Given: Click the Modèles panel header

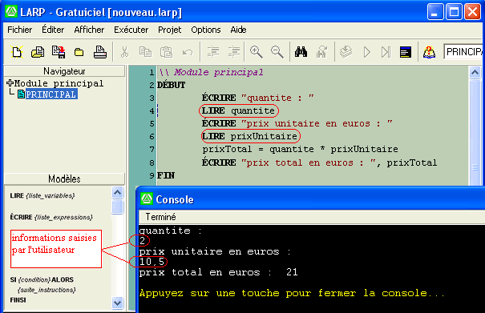Looking at the screenshot, I should tap(64, 179).
